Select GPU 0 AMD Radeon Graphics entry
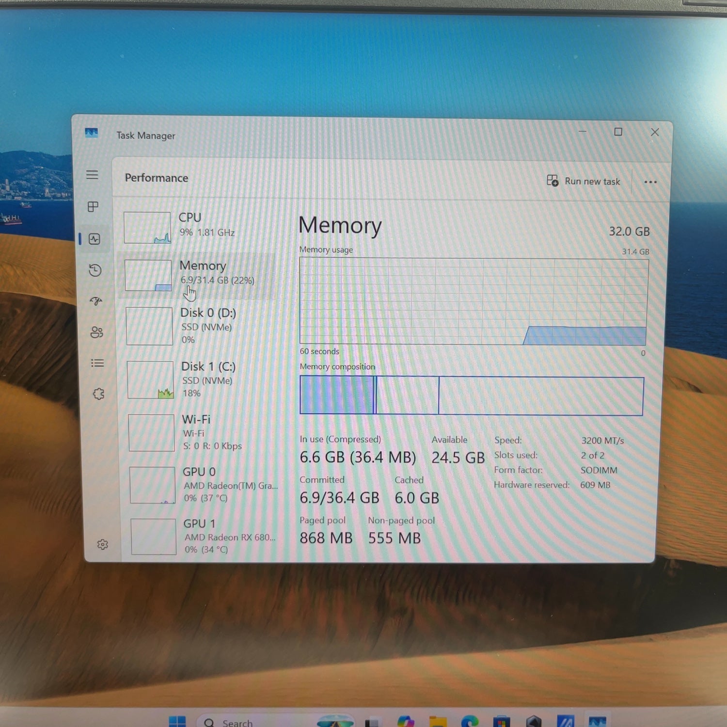 (203, 485)
